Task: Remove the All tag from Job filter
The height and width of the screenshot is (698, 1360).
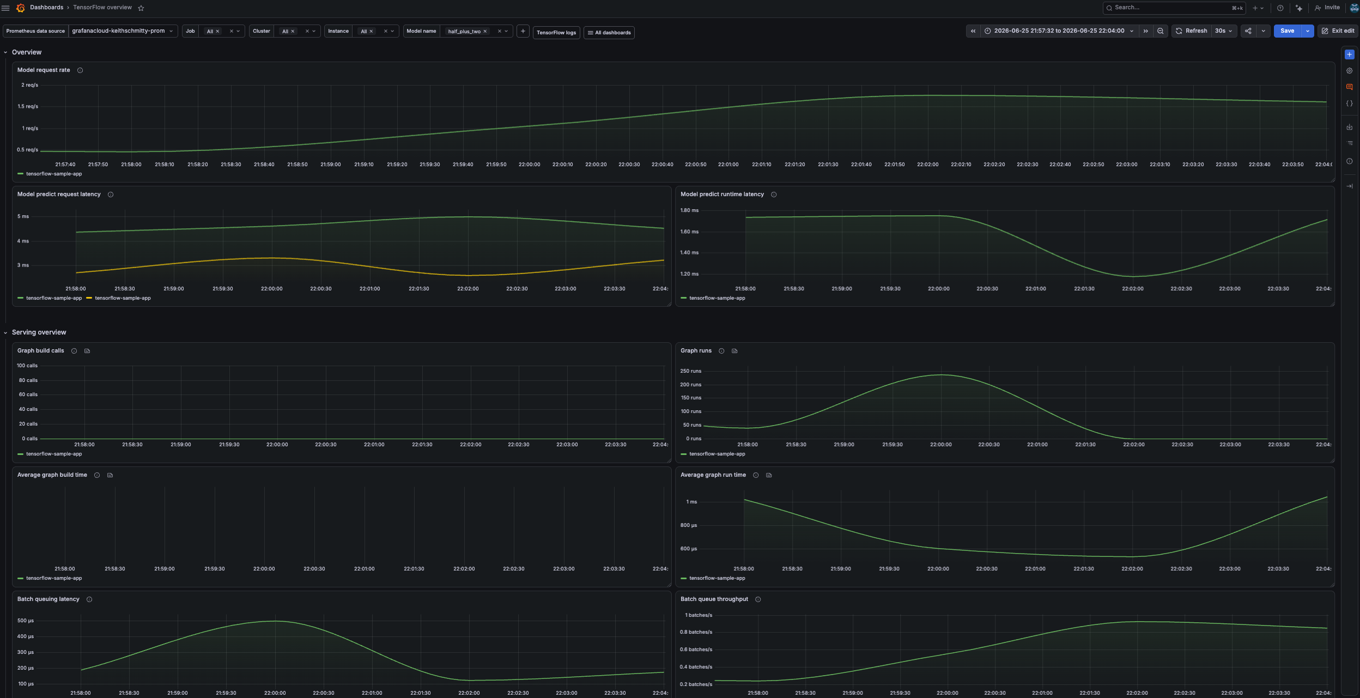Action: click(217, 32)
